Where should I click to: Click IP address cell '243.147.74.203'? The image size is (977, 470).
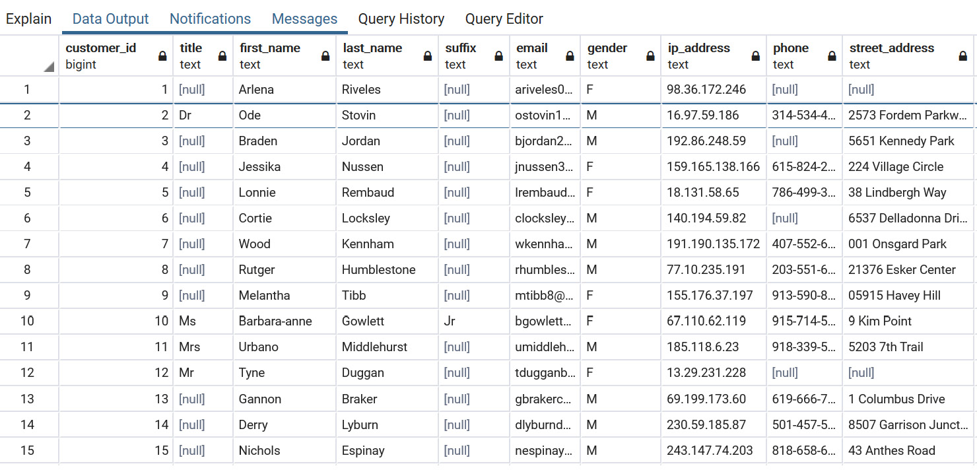click(x=714, y=450)
